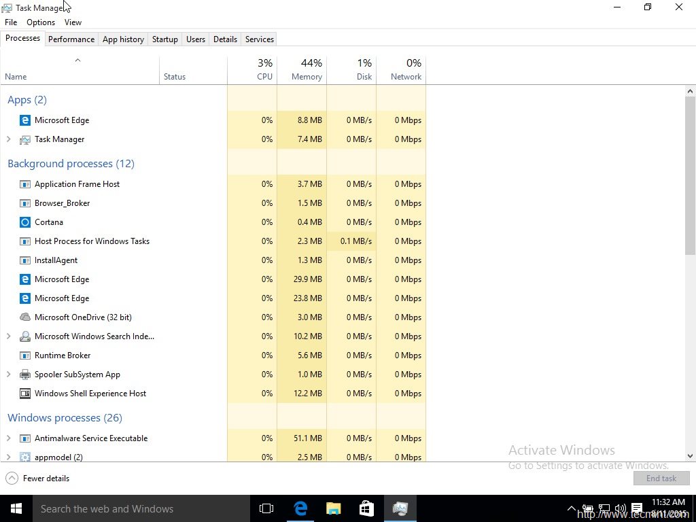Click the Windows Shell Experience Host icon

tap(25, 393)
